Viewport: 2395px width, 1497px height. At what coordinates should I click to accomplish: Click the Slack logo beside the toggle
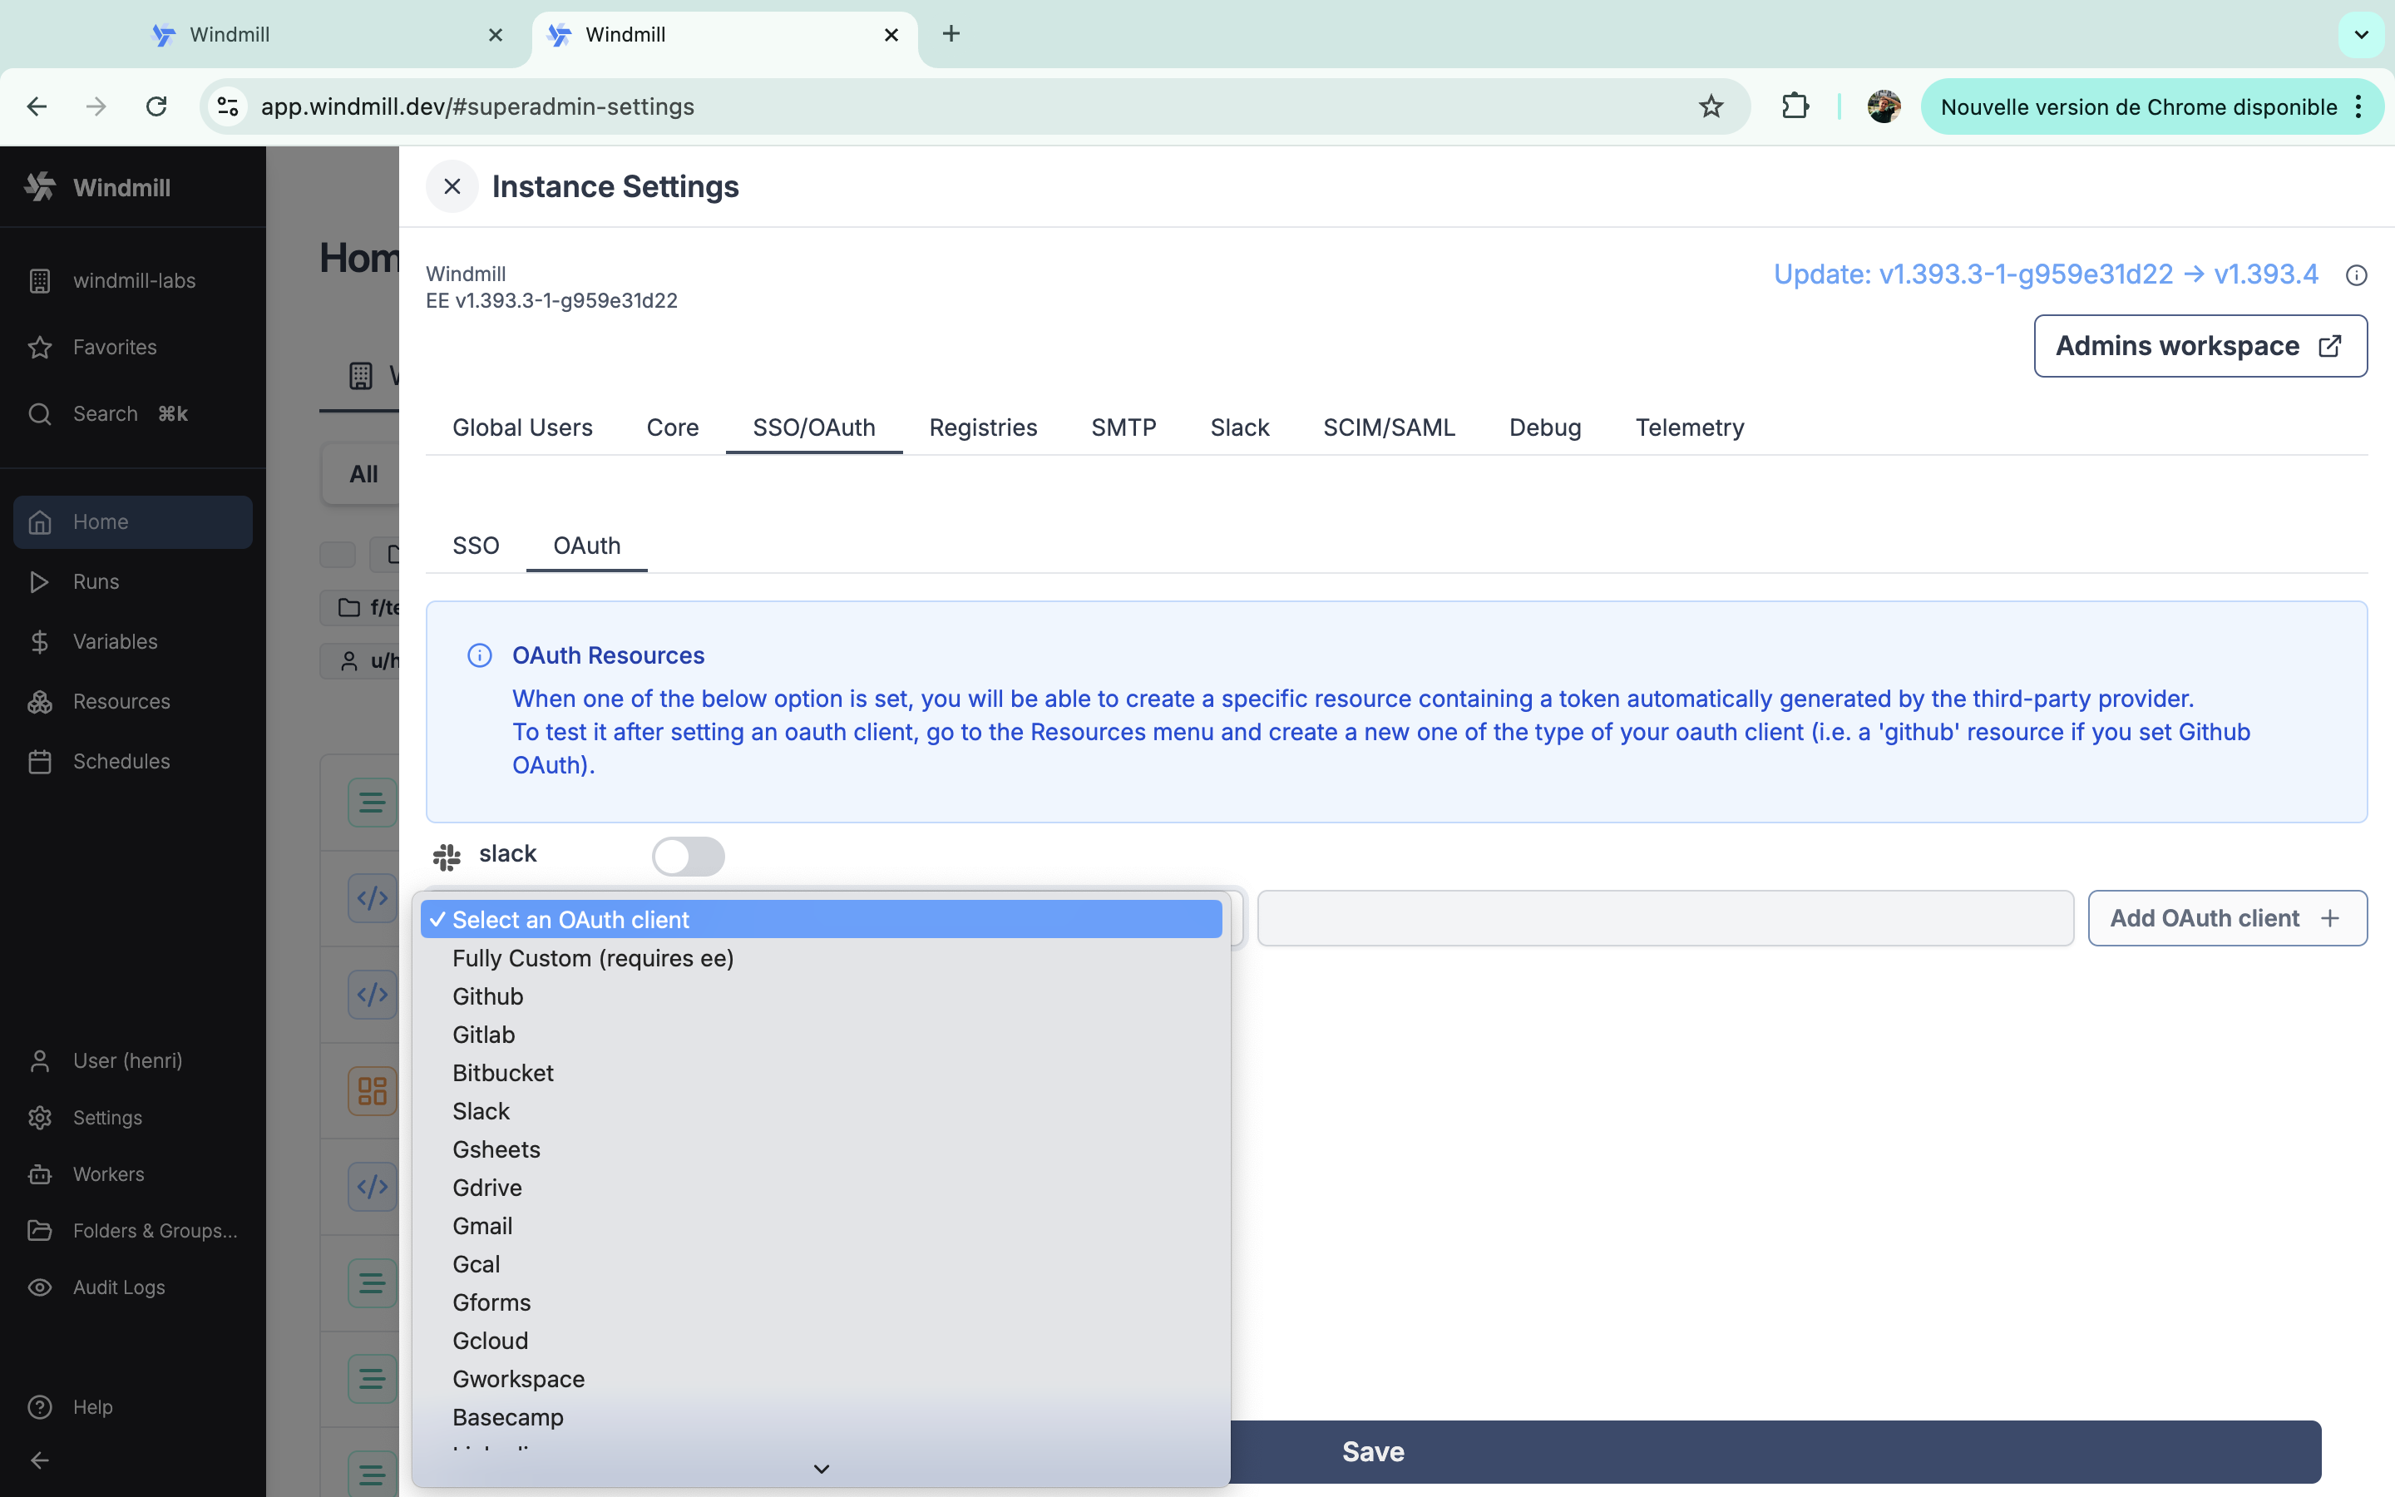[x=447, y=856]
